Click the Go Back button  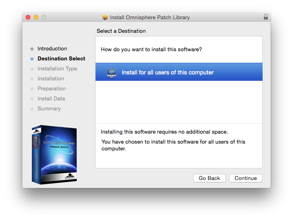pos(209,178)
